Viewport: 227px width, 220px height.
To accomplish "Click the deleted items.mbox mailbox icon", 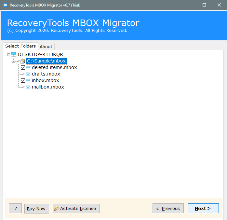I will pyautogui.click(x=28, y=67).
